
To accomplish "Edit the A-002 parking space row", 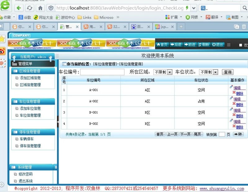I will coord(237,99).
